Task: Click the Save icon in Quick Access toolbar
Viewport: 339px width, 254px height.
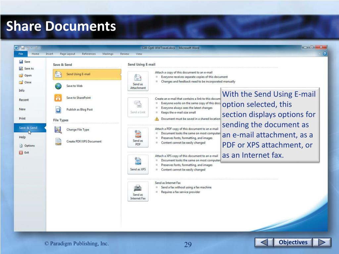Action: [x=23, y=48]
